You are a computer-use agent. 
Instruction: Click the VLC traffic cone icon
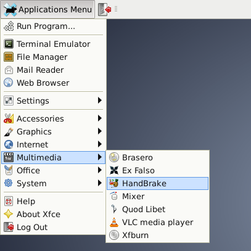tap(114, 222)
